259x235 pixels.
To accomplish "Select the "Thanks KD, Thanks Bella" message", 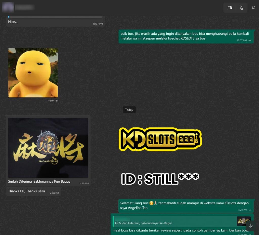I will click(27, 191).
